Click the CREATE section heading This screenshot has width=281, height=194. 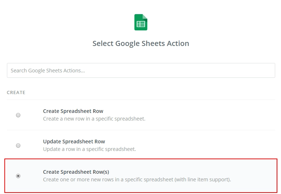(16, 92)
